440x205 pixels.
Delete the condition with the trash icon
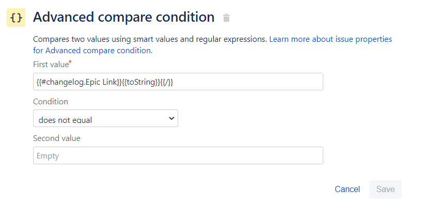226,18
